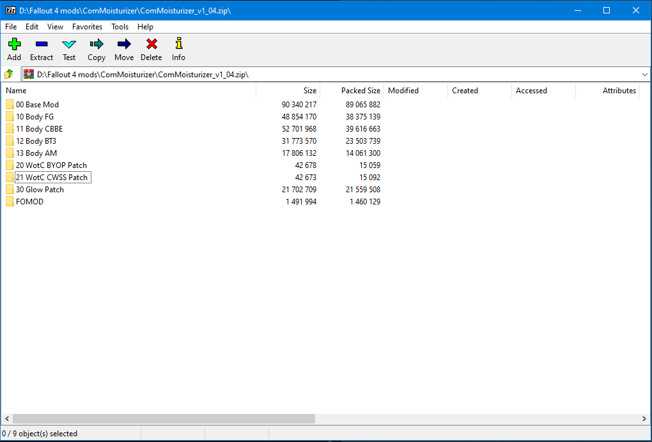Select the 00 Base Mod folder
652x442 pixels.
(37, 105)
